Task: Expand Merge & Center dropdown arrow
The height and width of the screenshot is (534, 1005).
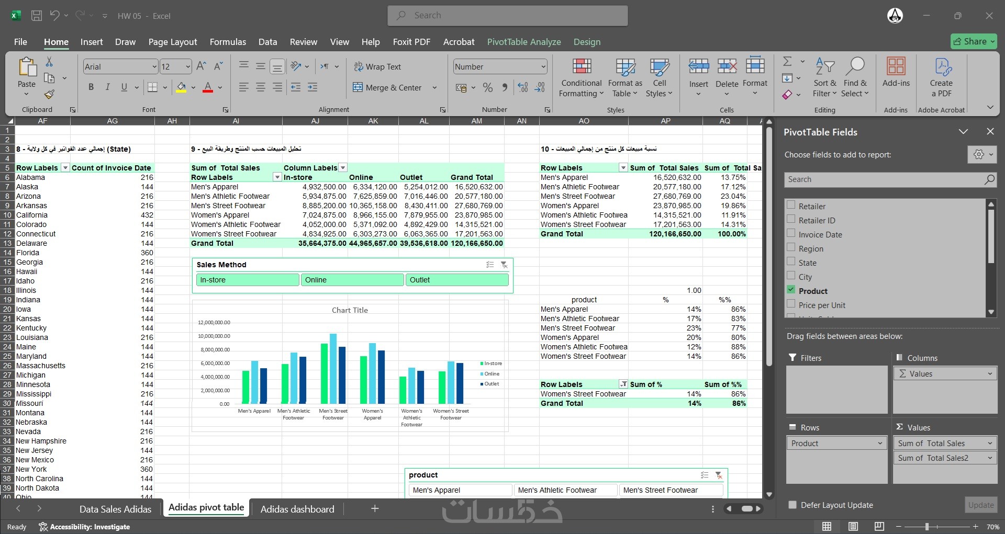Action: (x=434, y=87)
